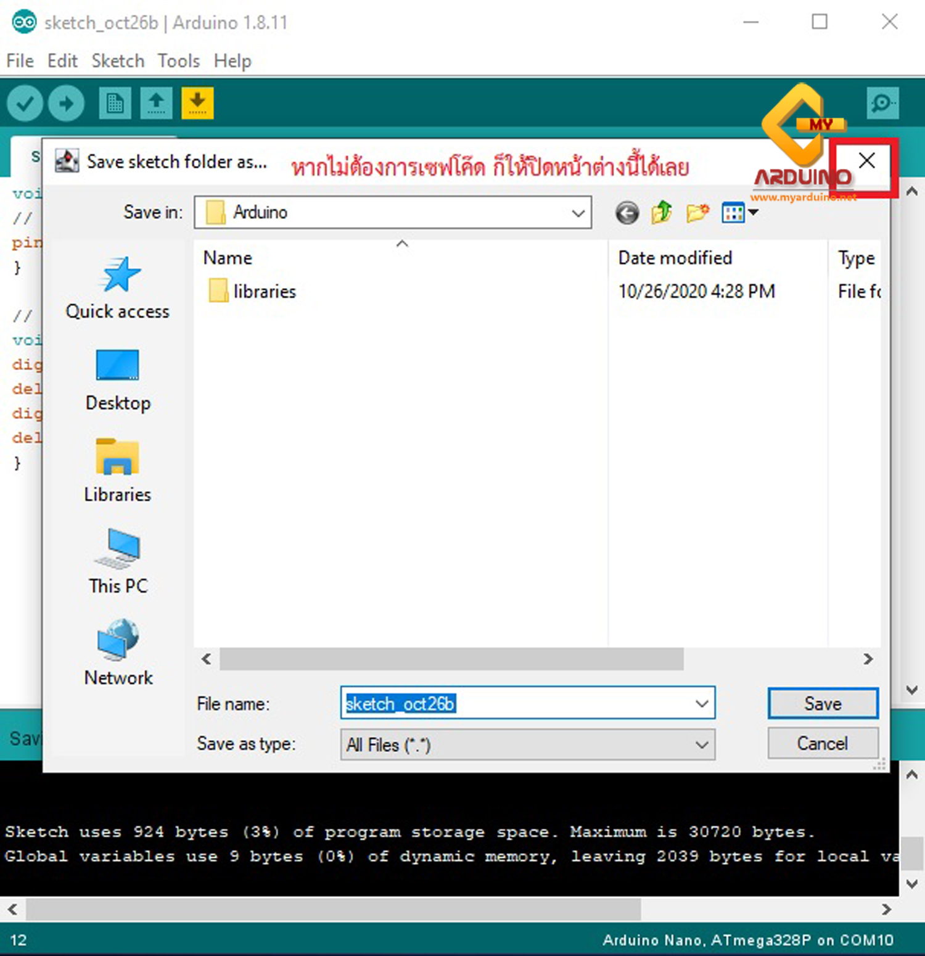Open the Sketch menu
This screenshot has height=956, width=925.
[x=117, y=60]
